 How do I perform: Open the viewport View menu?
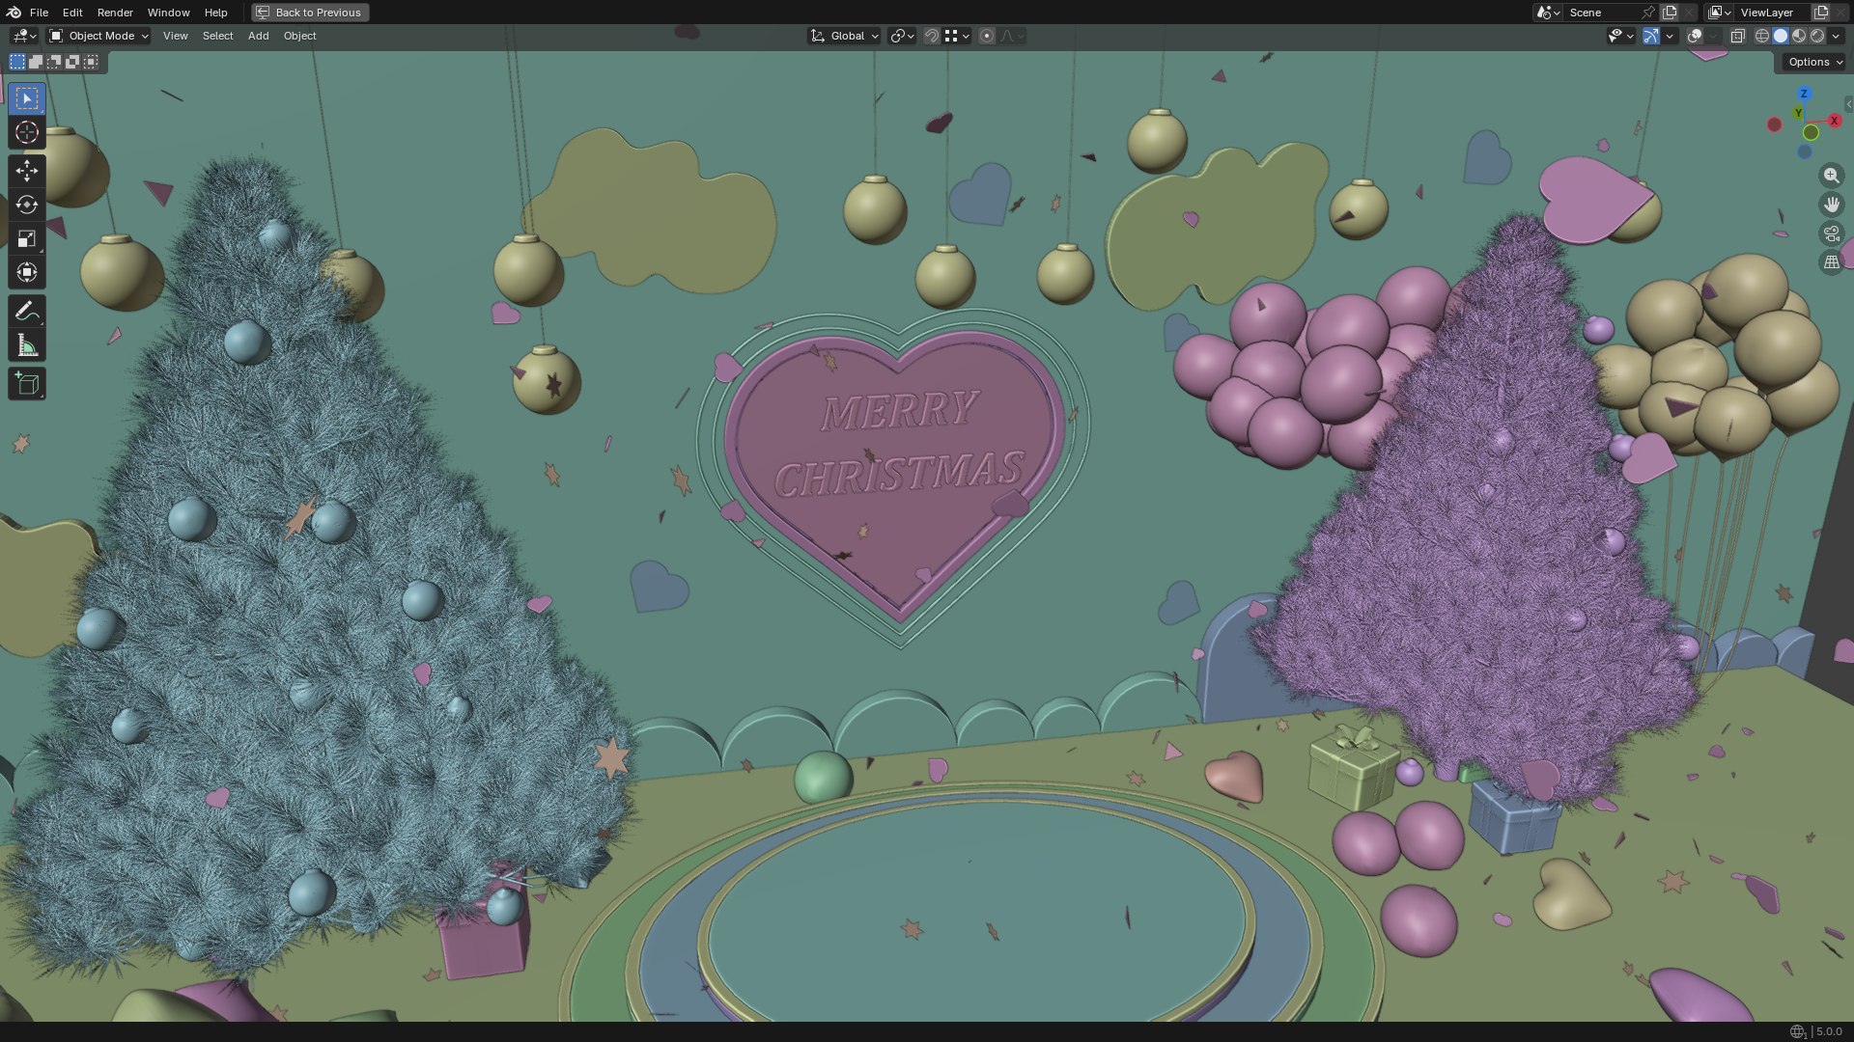pyautogui.click(x=175, y=36)
